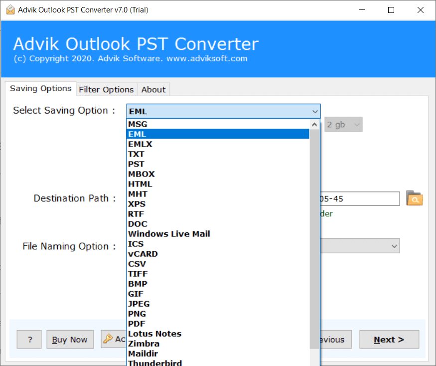The height and width of the screenshot is (366, 436).
Task: Click the Buy Now button
Action: click(70, 339)
